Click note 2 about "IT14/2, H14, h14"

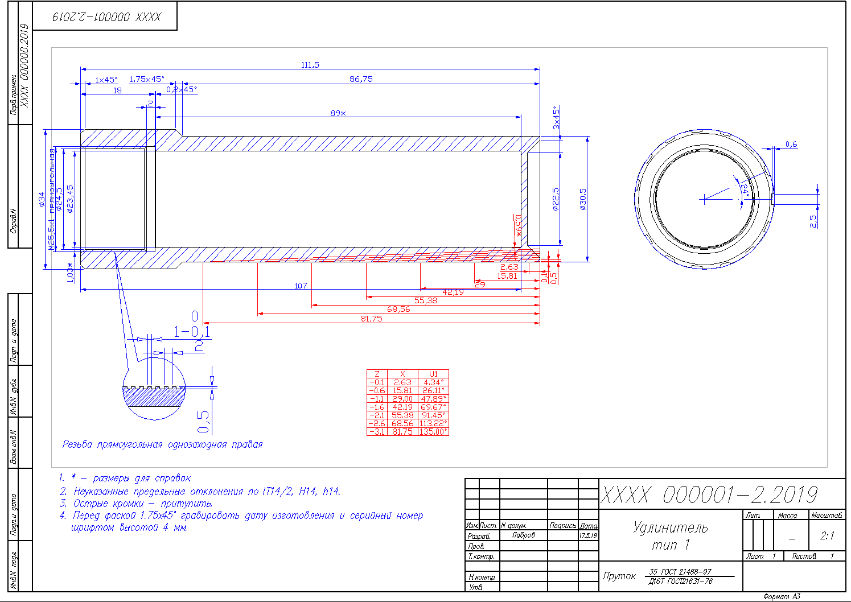pos(200,491)
